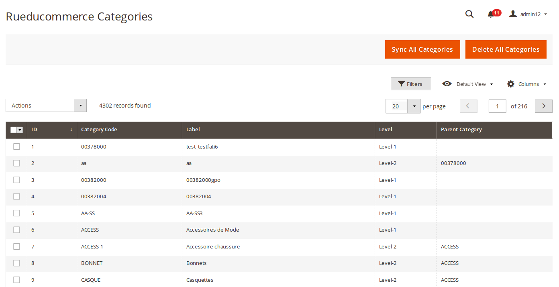Open the notifications bell with 11 alerts
Viewport: 559px width, 287px height.
click(494, 14)
